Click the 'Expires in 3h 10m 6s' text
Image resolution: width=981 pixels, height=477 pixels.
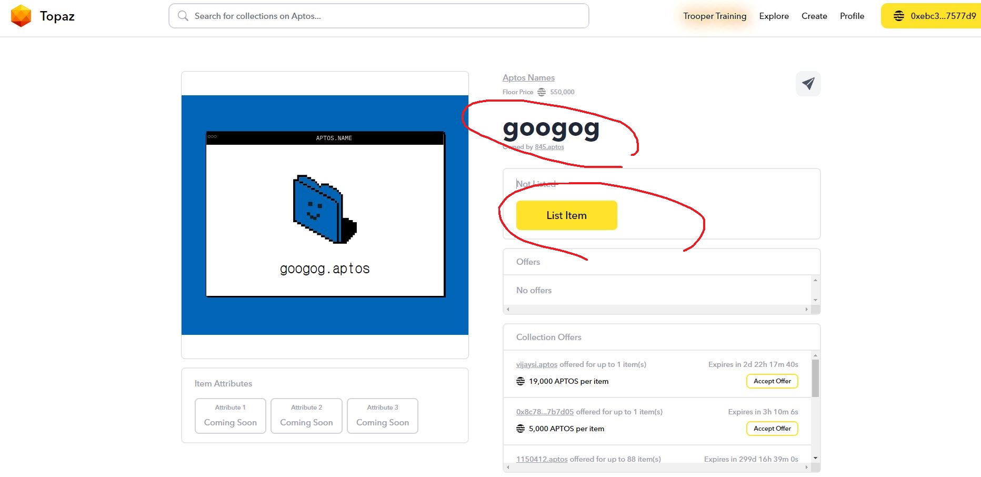(x=763, y=412)
